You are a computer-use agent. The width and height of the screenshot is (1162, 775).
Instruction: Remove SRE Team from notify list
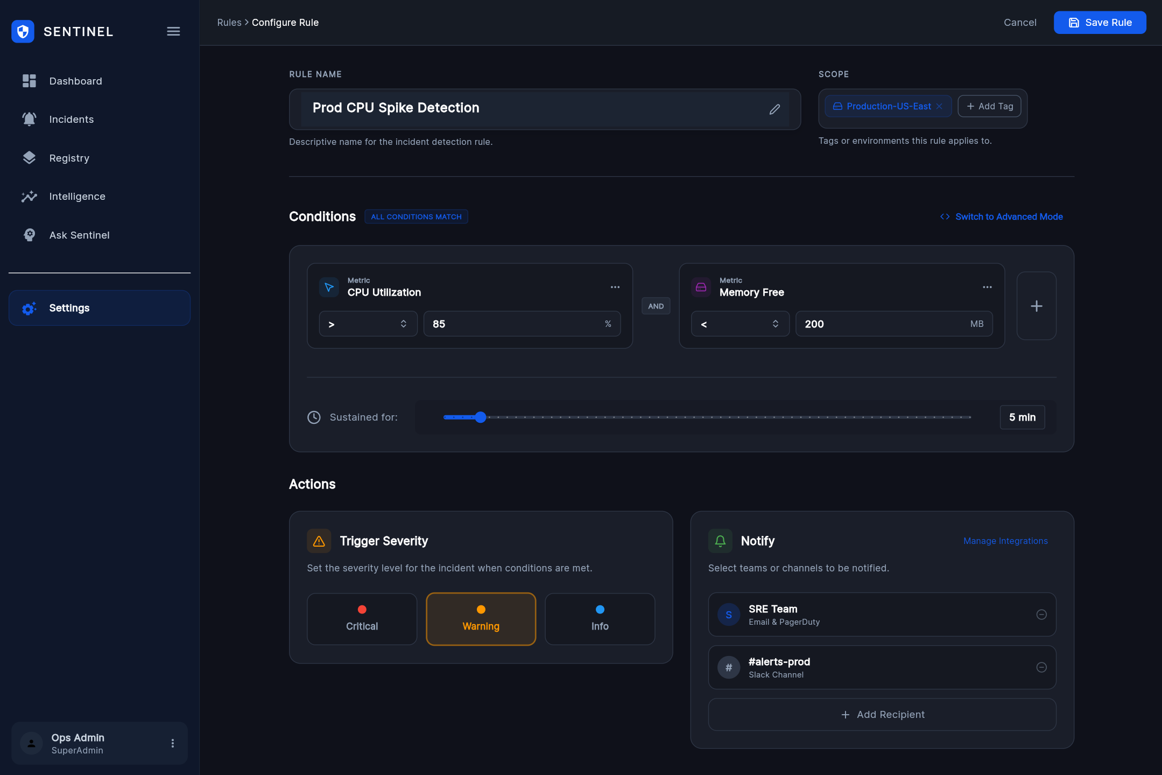tap(1041, 615)
